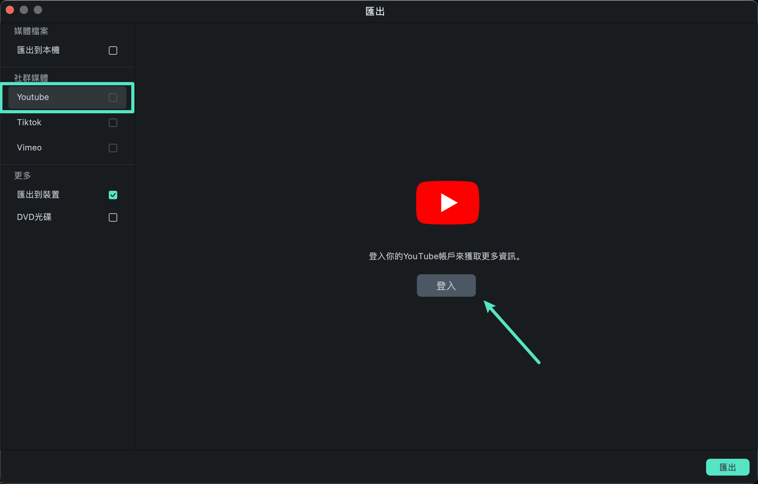Screen dimensions: 758x484
Task: Open the Youtube export option
Action: coord(67,98)
